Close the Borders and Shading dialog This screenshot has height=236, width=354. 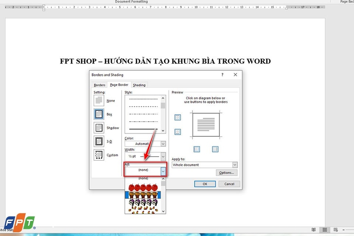pyautogui.click(x=235, y=75)
